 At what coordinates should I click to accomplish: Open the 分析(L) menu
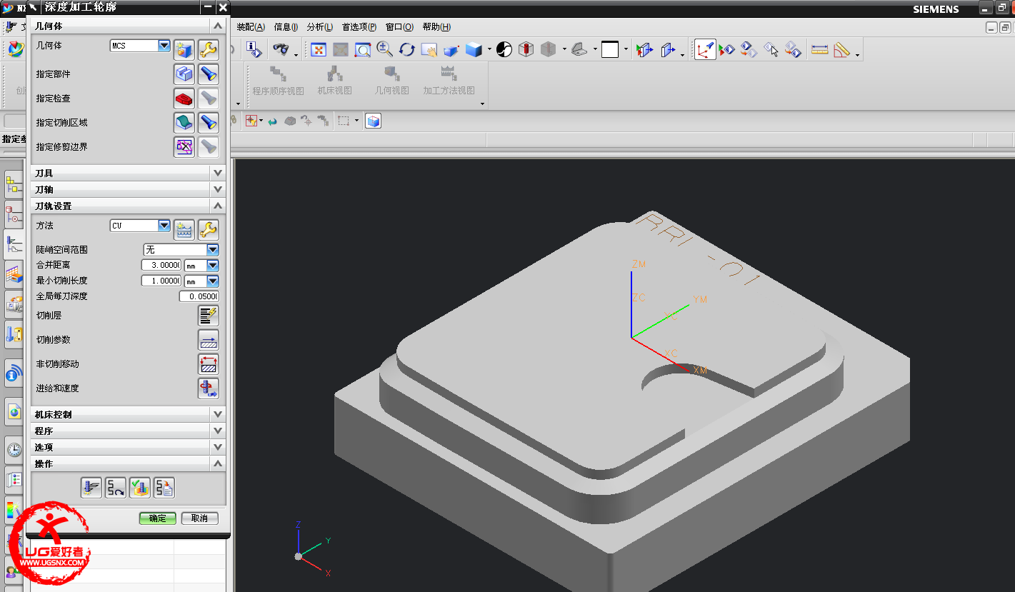[320, 27]
